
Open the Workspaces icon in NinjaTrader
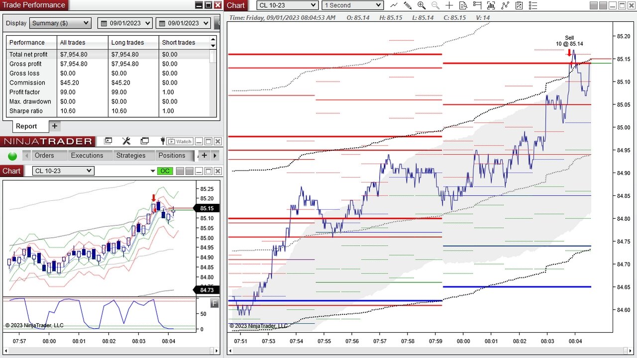click(144, 141)
